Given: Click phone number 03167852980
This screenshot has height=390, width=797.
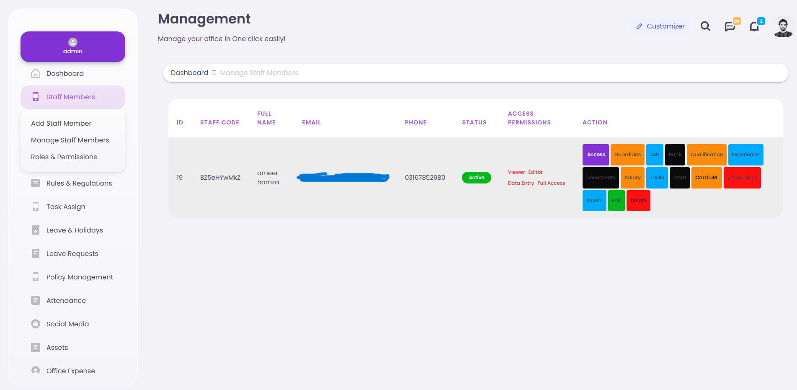Looking at the screenshot, I should coord(425,178).
